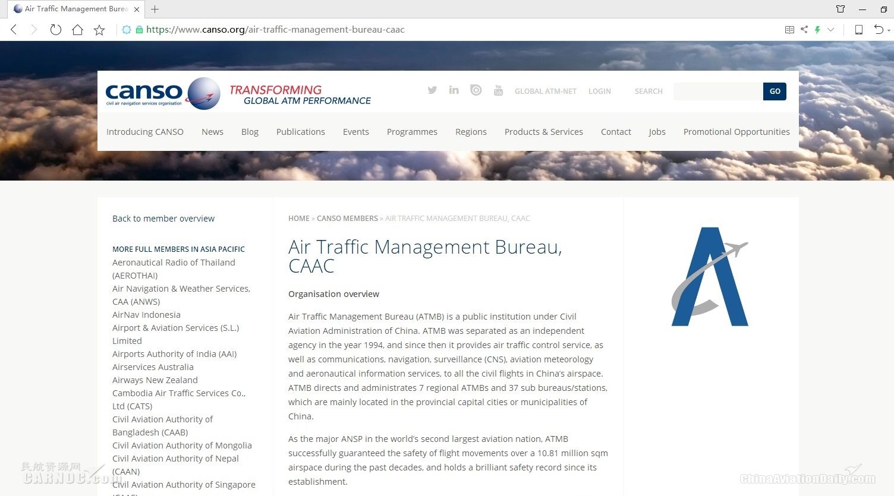
Task: Click the ATMB blue A logo image
Action: [710, 276]
